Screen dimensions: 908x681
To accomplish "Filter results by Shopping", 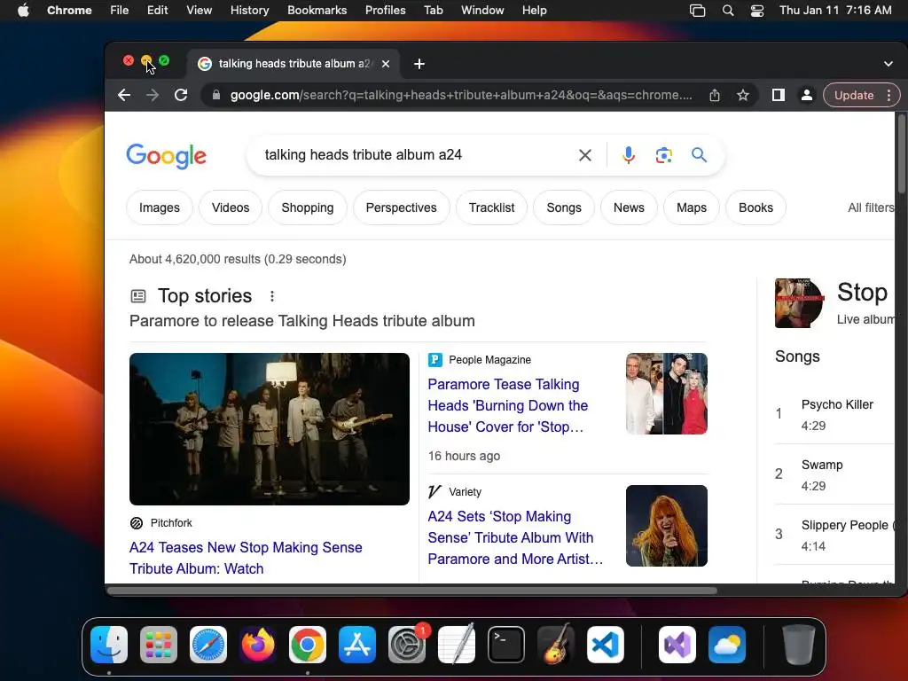I will pyautogui.click(x=308, y=207).
